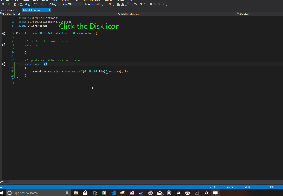Click the Windows Start button
Image resolution: width=283 pixels, height=196 pixels.
(x=2, y=193)
